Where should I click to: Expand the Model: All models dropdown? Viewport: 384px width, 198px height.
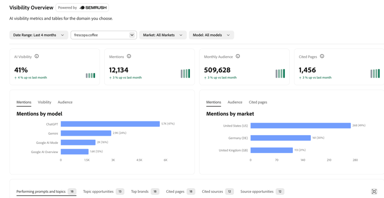click(x=211, y=35)
